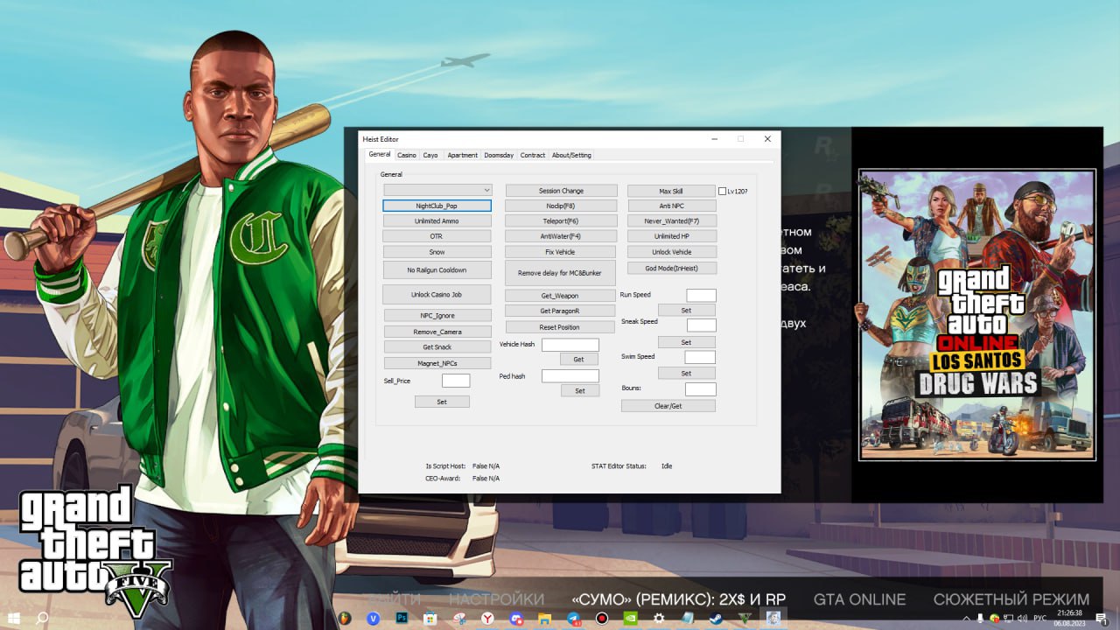Switch to the GTA V taskbar icon
Image resolution: width=1120 pixels, height=630 pixels.
[744, 618]
